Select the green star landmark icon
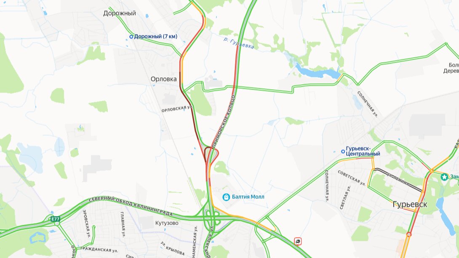The height and width of the screenshot is (258, 459). click(x=445, y=177)
